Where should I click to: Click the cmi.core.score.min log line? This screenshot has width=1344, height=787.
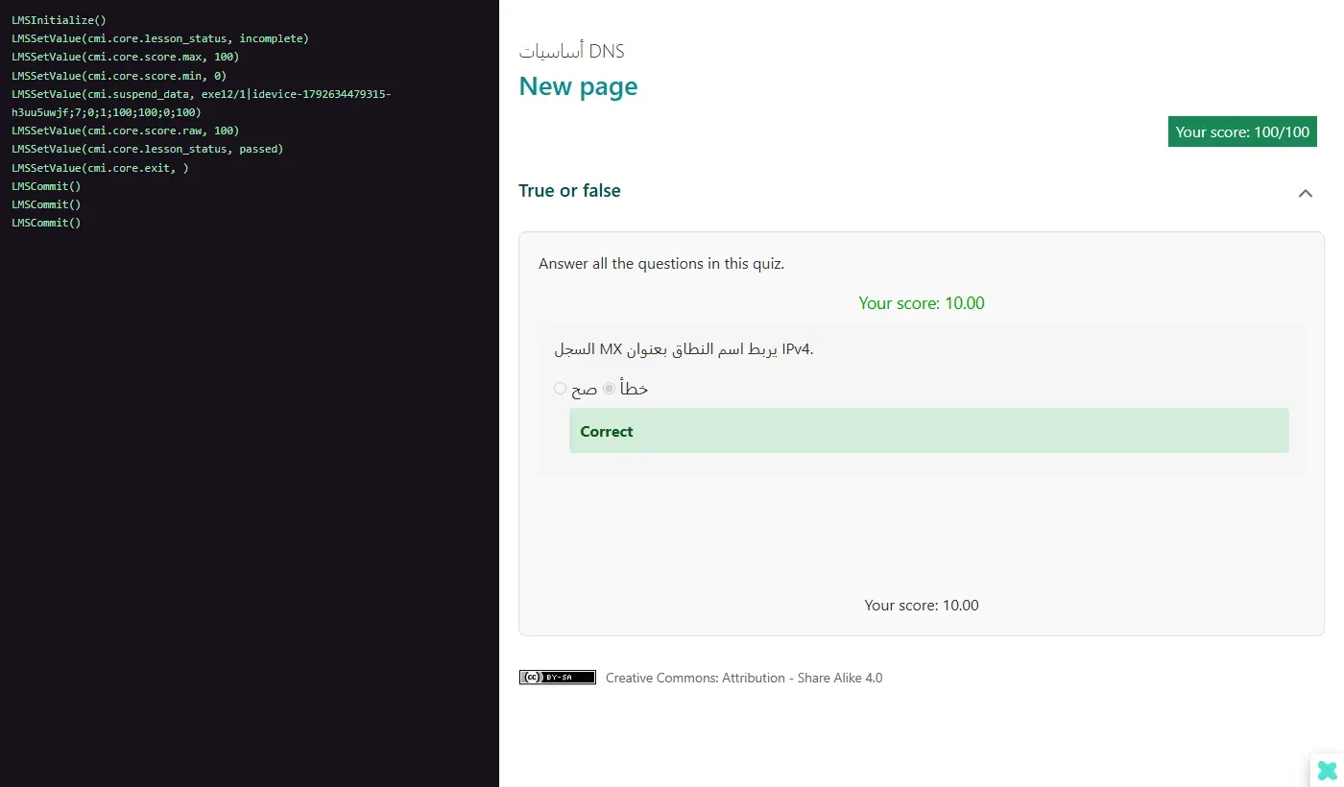coord(119,75)
